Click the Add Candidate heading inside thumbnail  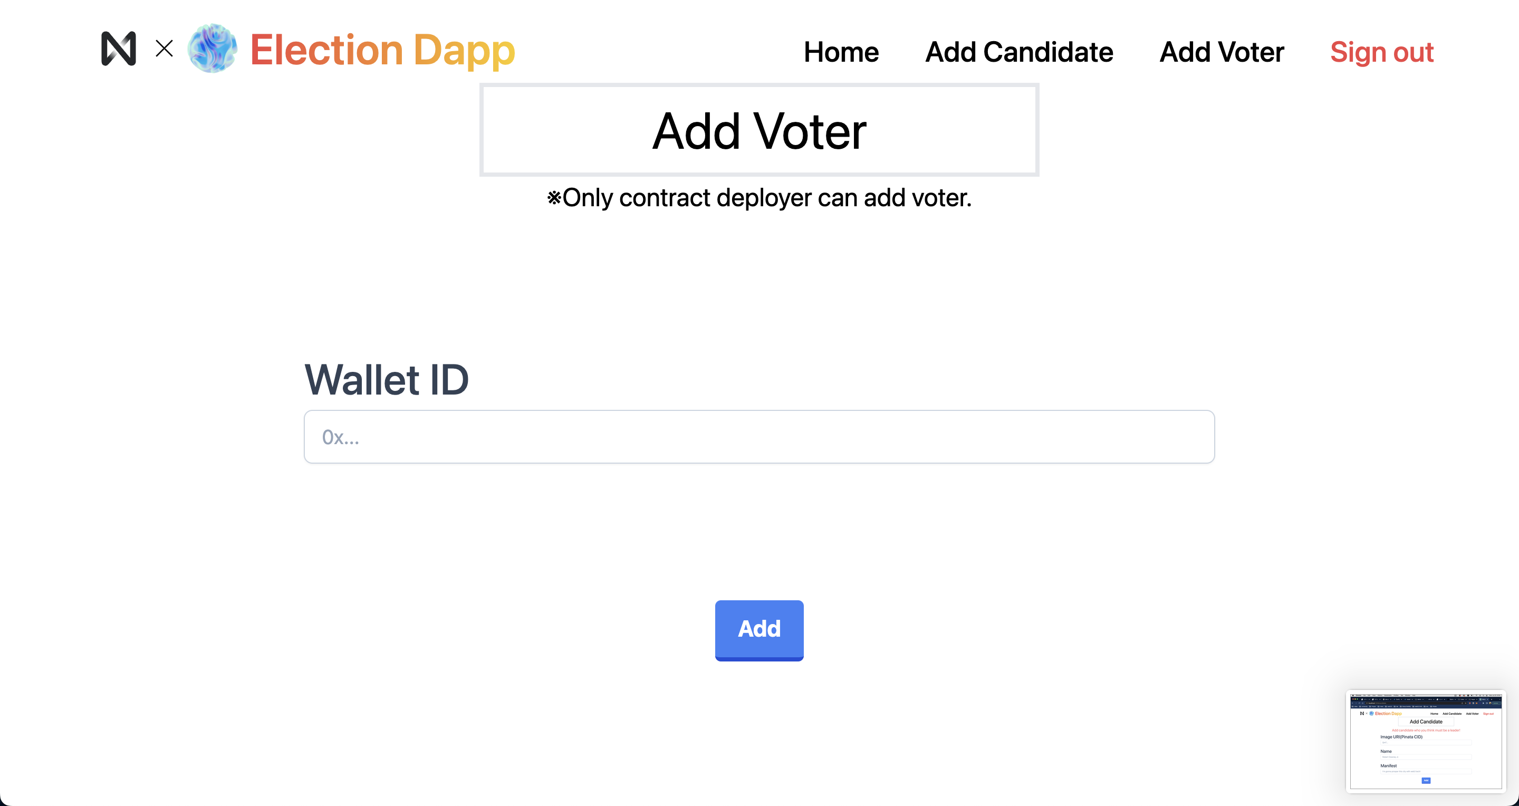(x=1426, y=722)
